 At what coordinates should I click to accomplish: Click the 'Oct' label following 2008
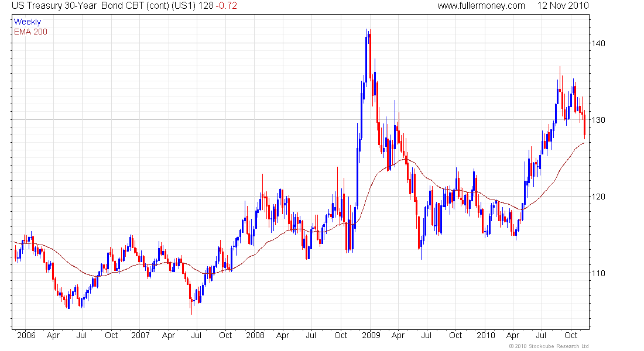click(341, 335)
